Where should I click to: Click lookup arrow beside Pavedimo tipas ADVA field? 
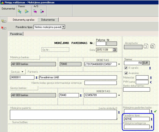[151, 119]
